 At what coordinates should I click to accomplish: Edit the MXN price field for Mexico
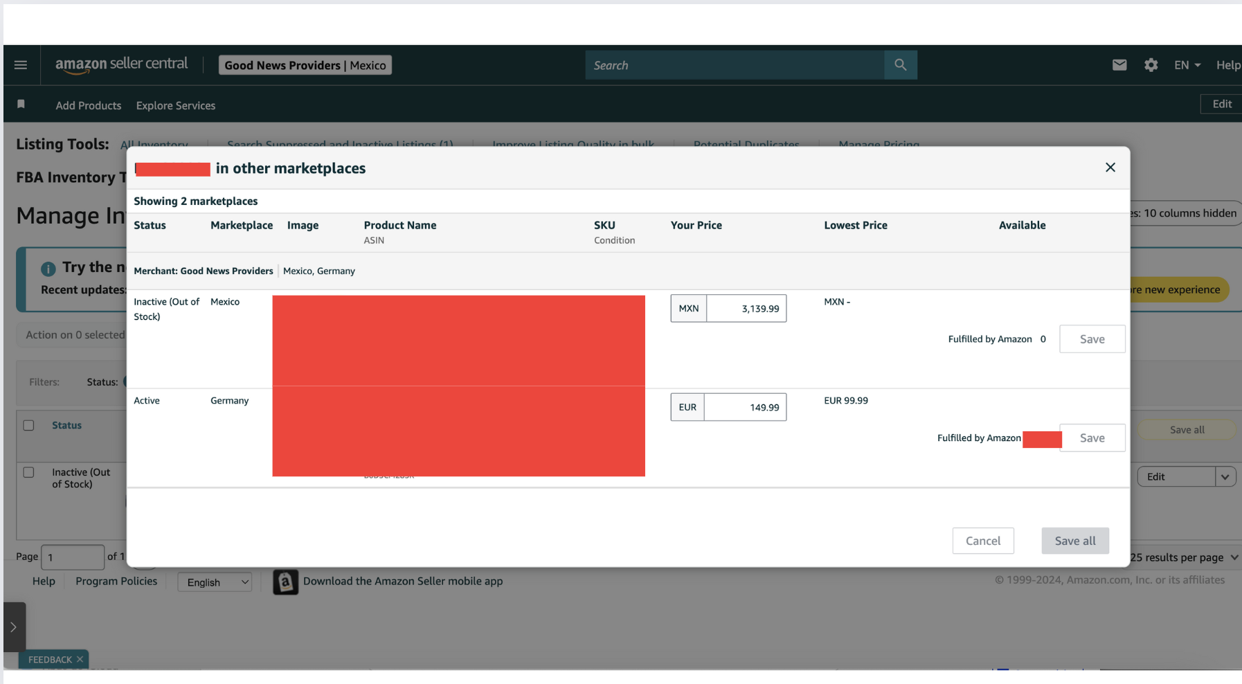coord(746,309)
